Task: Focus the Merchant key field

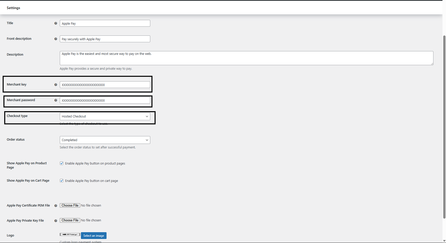Action: point(105,85)
